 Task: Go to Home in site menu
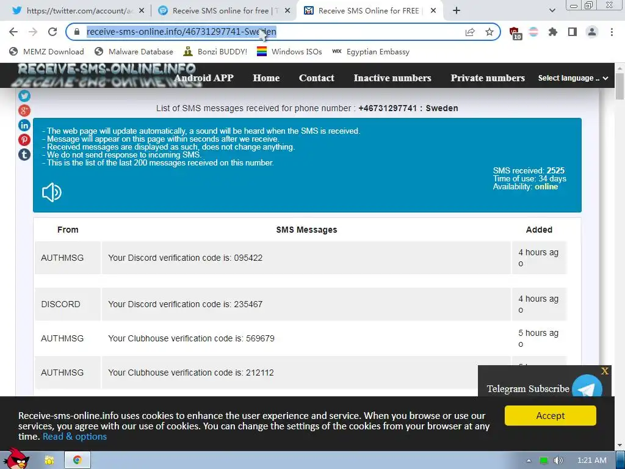266,78
